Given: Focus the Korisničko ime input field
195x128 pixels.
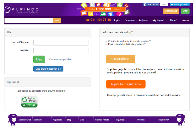Looking at the screenshot, I should 61,43.
